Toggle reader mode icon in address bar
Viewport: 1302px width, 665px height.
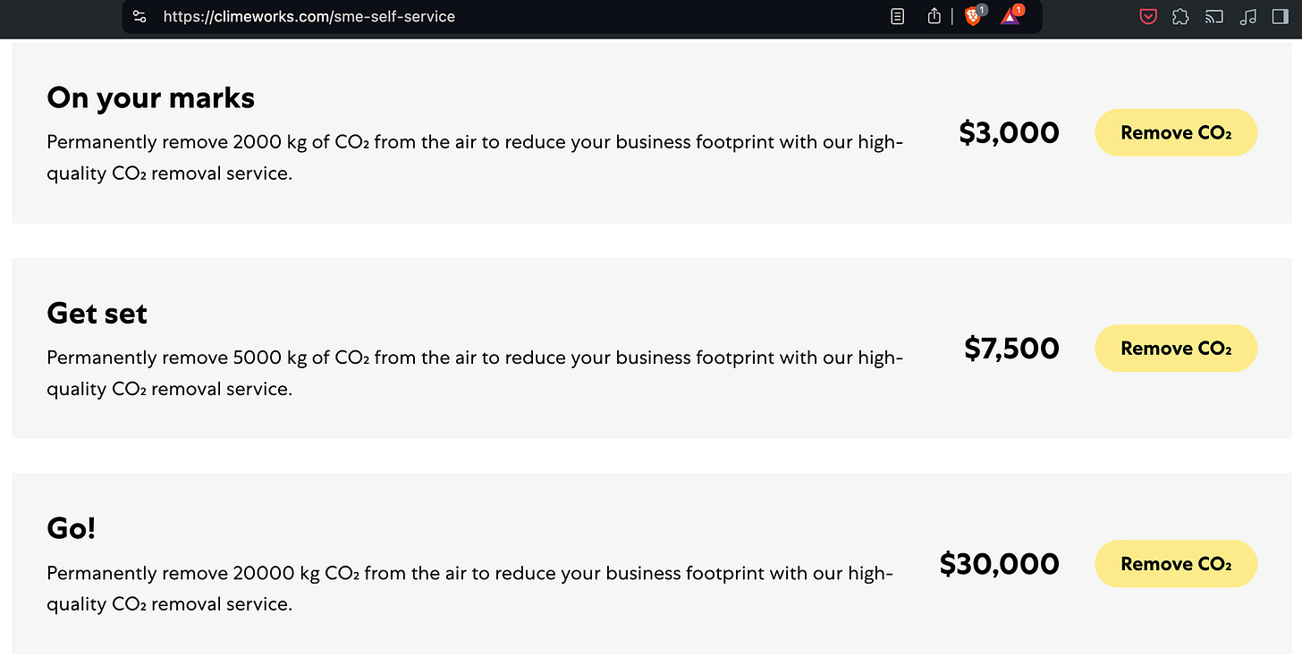click(x=898, y=16)
